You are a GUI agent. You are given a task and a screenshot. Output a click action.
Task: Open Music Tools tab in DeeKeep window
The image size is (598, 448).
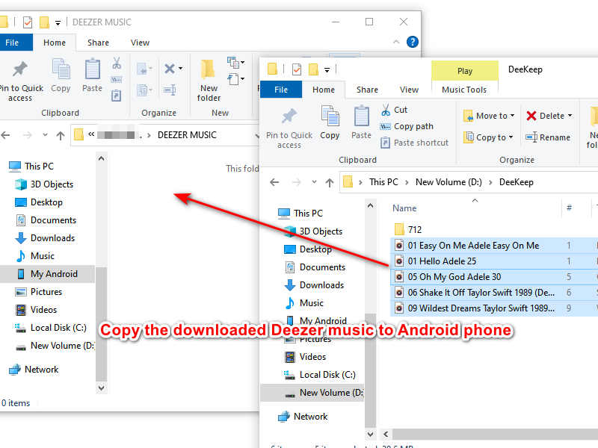(x=464, y=90)
